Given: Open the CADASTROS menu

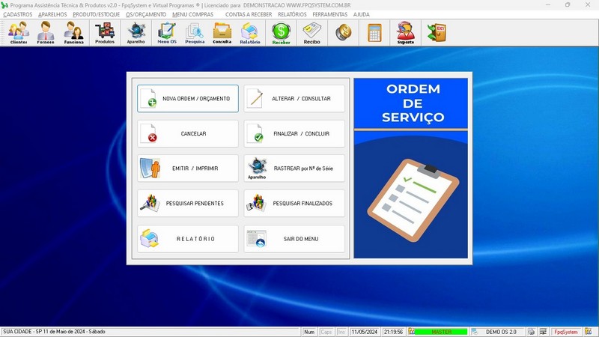Looking at the screenshot, I should [17, 14].
